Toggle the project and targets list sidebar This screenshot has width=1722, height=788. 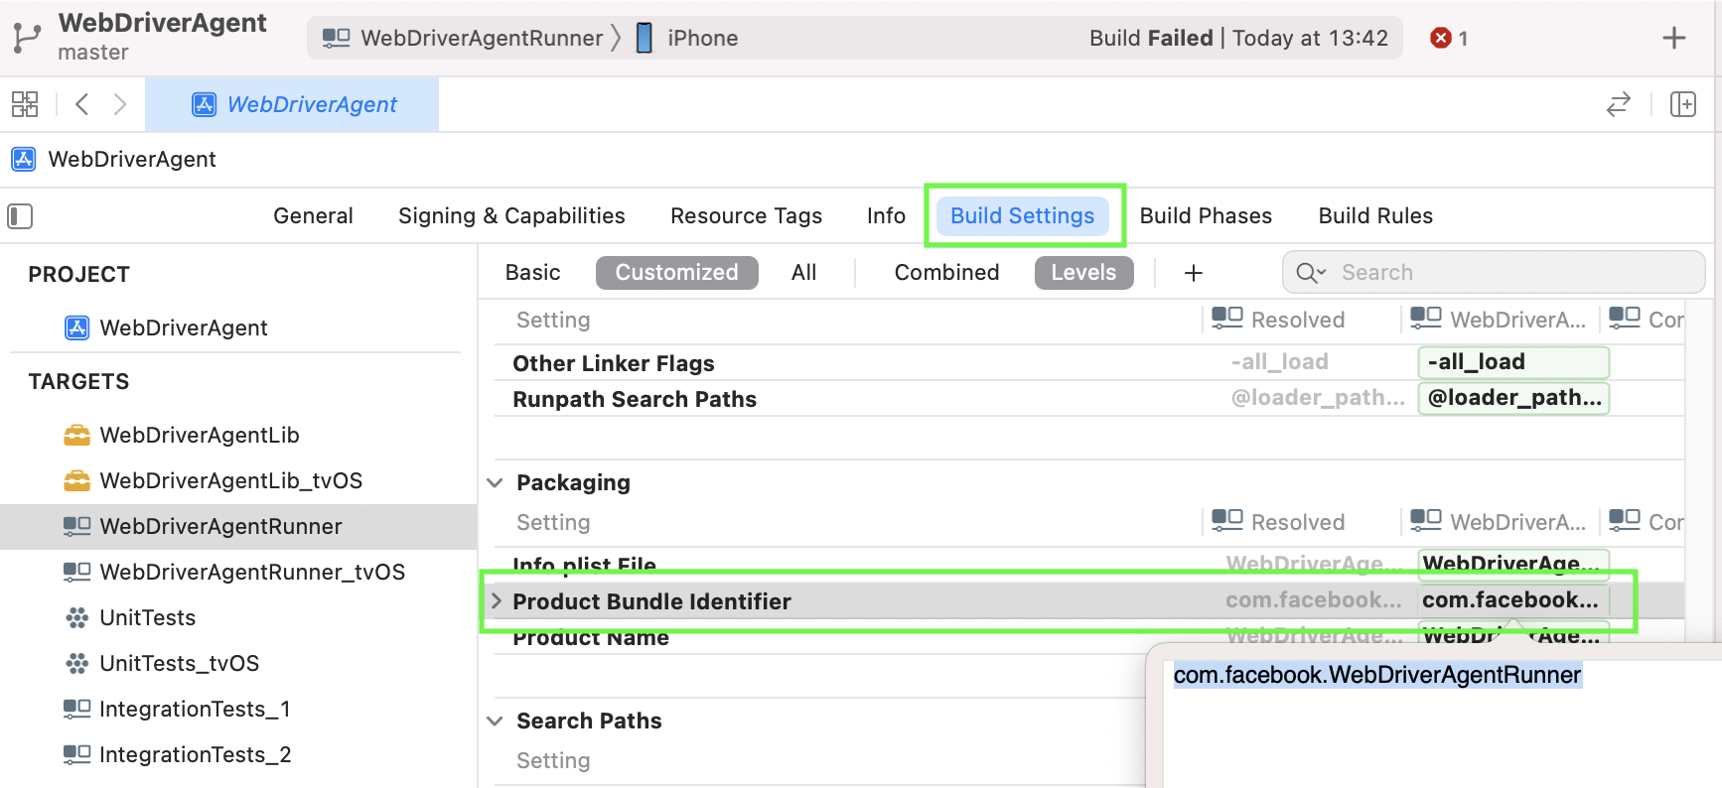[x=20, y=216]
